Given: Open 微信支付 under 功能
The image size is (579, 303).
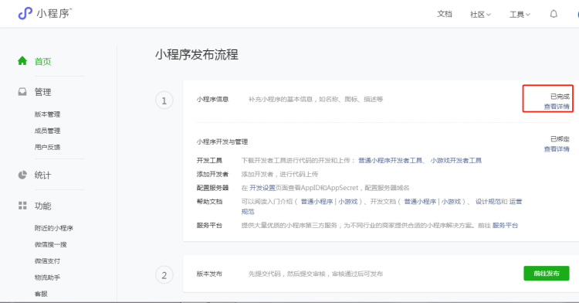Looking at the screenshot, I should coord(47,261).
